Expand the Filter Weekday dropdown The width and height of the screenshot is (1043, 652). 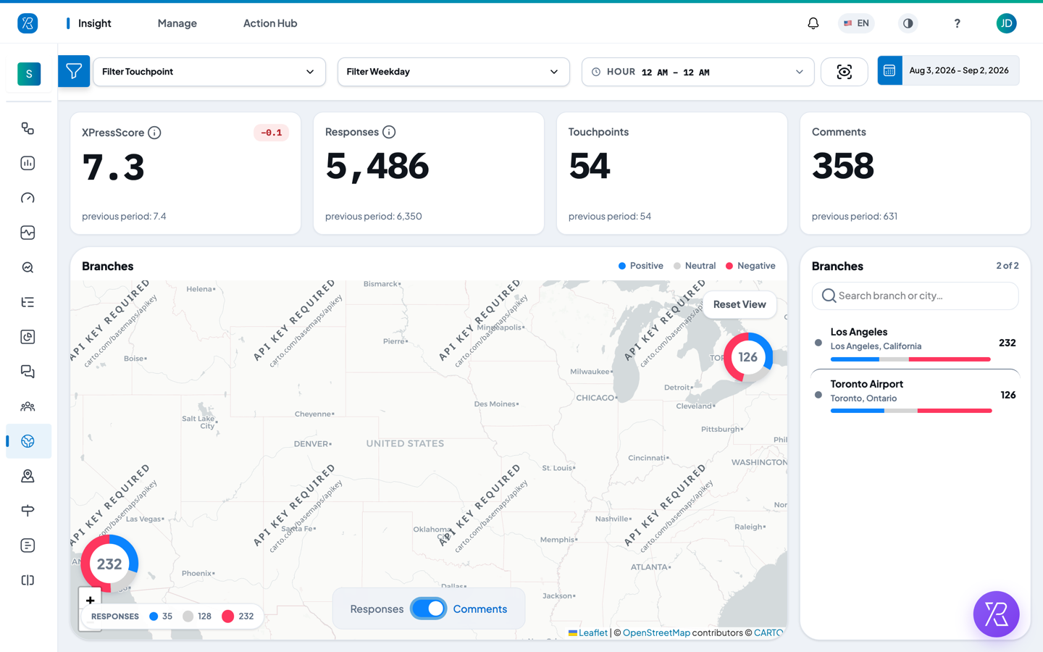(453, 72)
